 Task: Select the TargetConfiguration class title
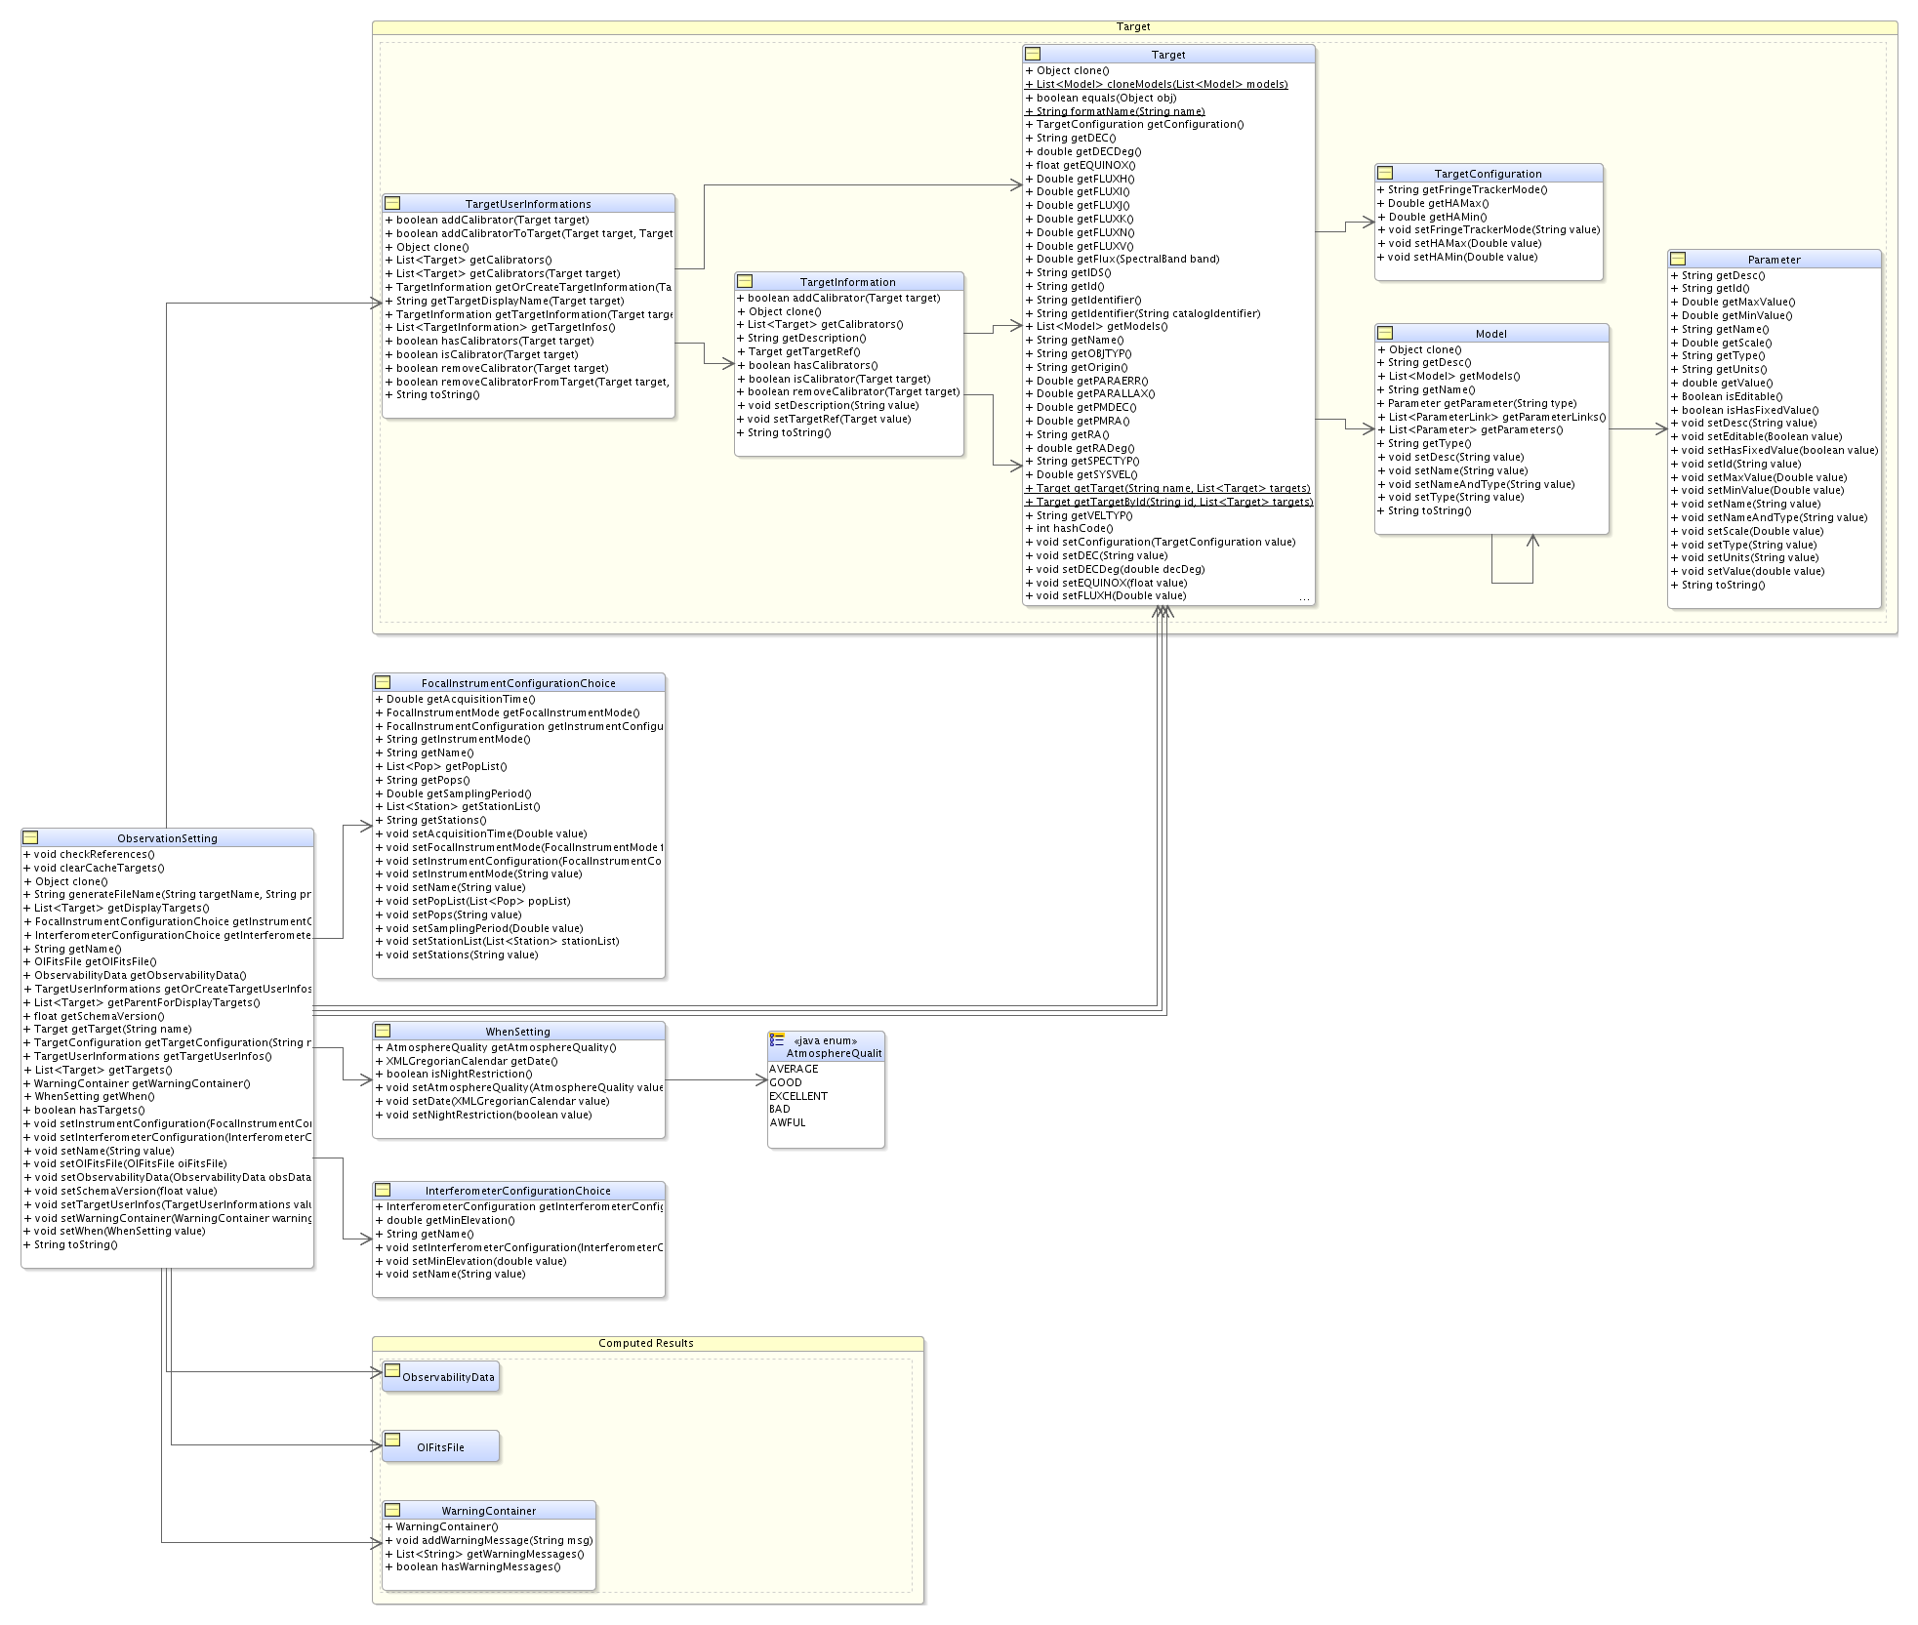(1489, 174)
